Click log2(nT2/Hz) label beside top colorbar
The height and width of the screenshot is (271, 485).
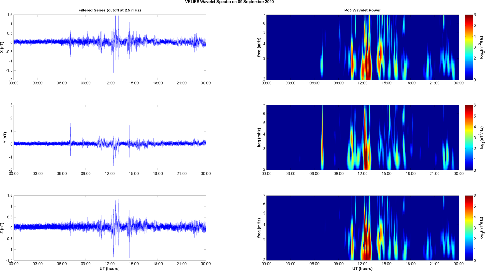pyautogui.click(x=482, y=47)
